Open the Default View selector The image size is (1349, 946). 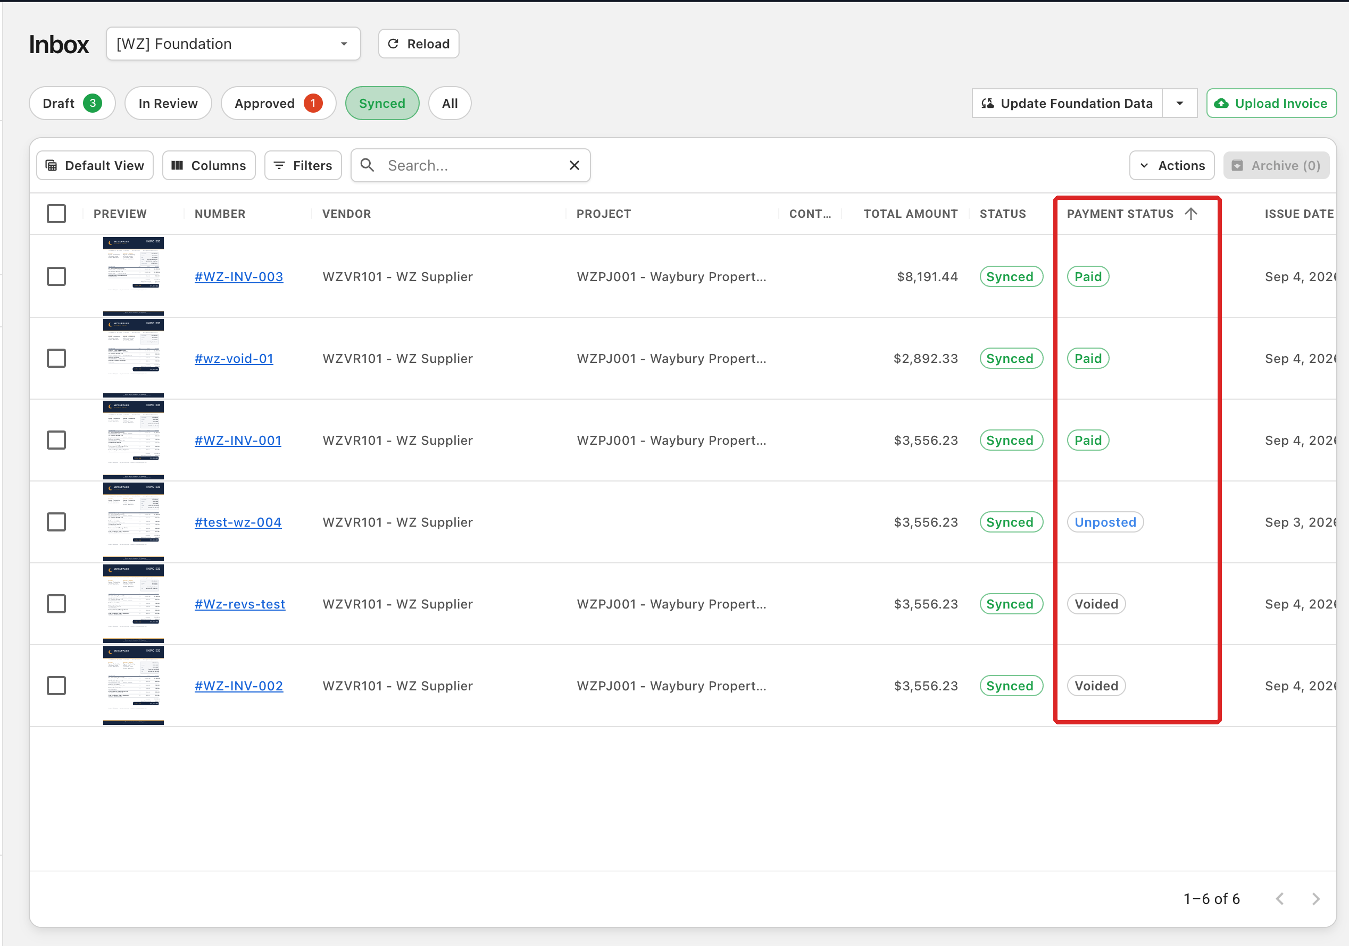[x=95, y=165]
